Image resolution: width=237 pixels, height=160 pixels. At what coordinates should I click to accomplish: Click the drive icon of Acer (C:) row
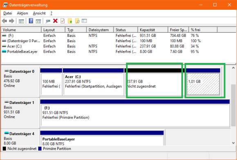tap(4, 46)
